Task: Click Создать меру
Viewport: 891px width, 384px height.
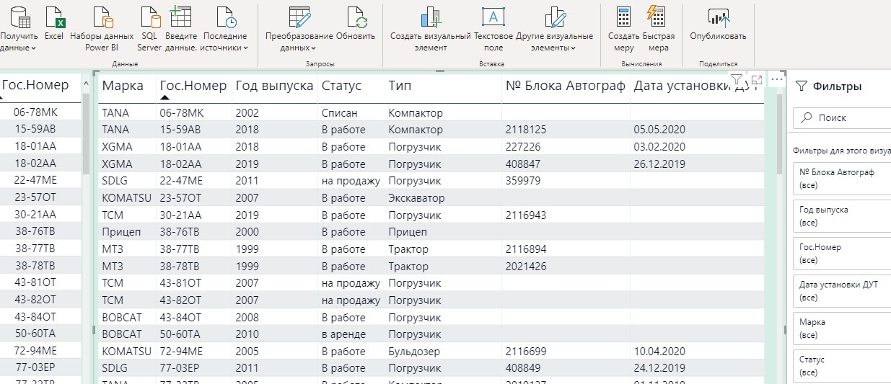Action: (x=624, y=27)
